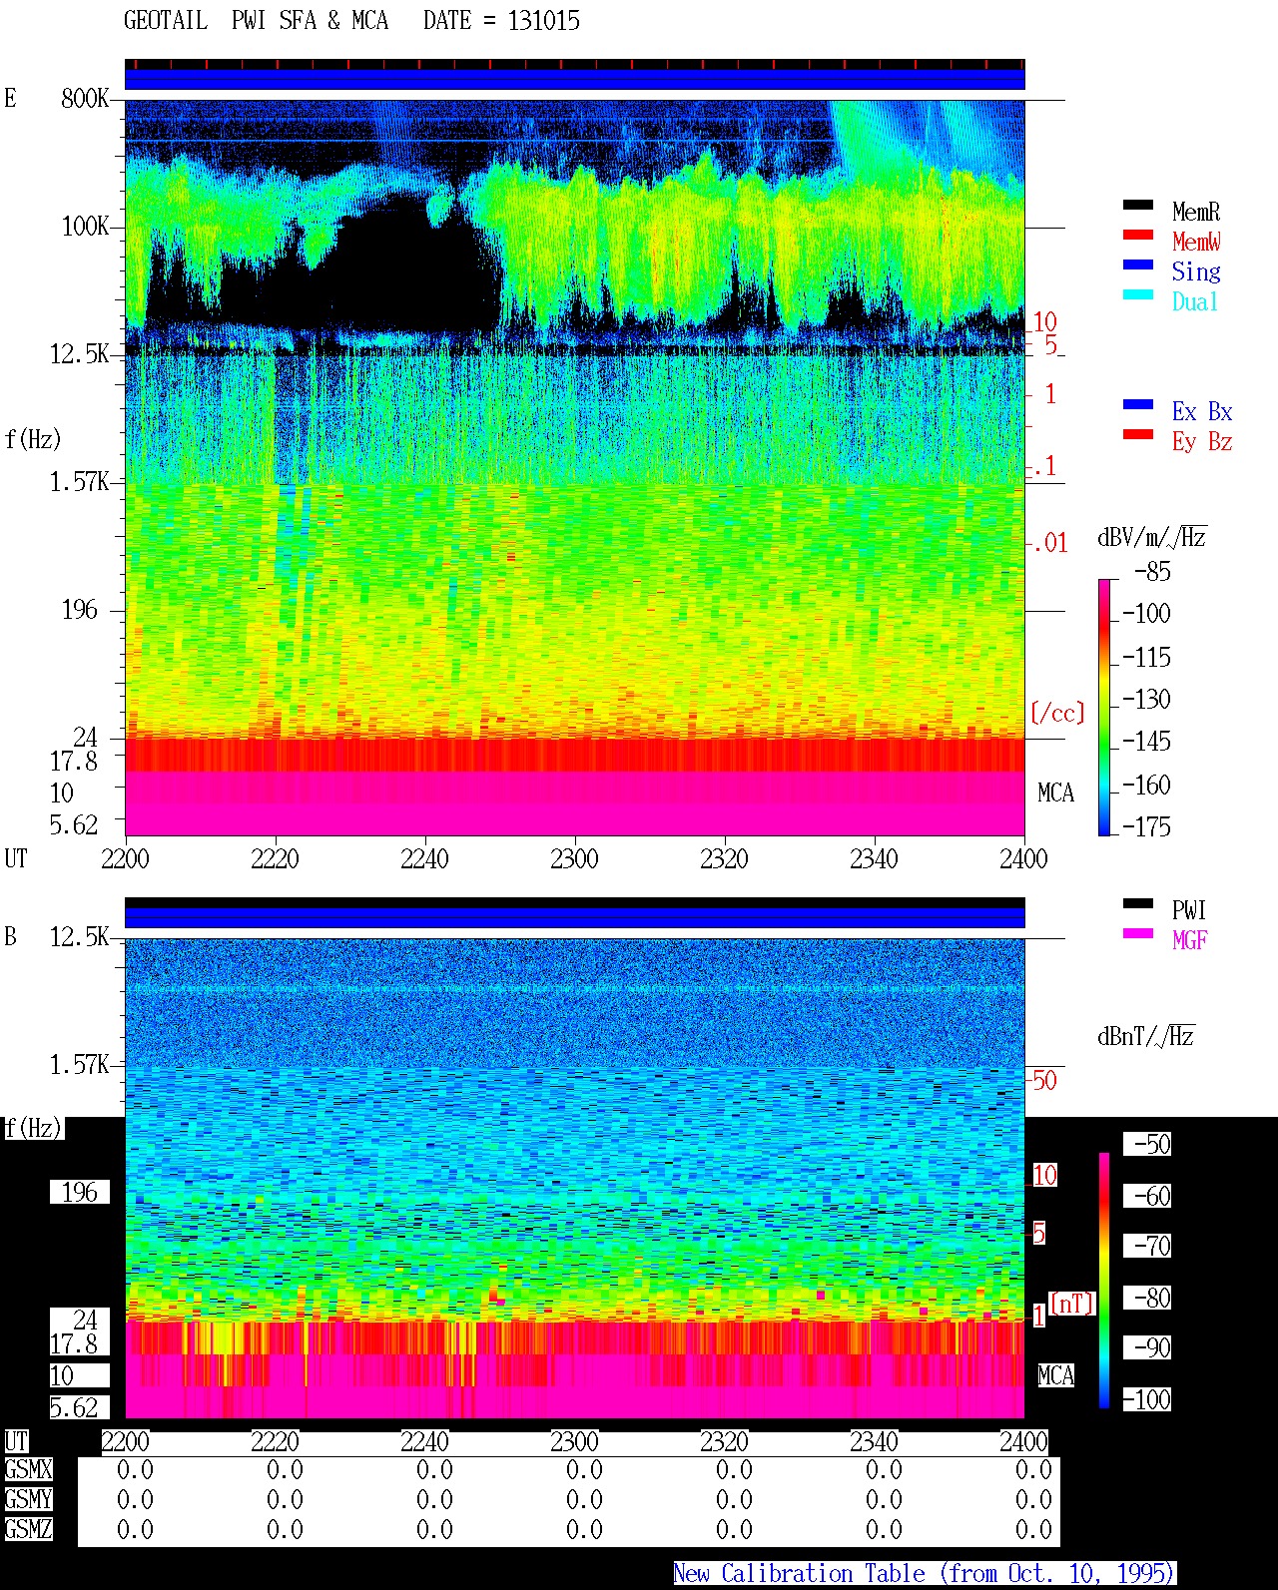The height and width of the screenshot is (1590, 1278).
Task: Click the 'GEOTAIL' title word
Action: click(x=166, y=20)
